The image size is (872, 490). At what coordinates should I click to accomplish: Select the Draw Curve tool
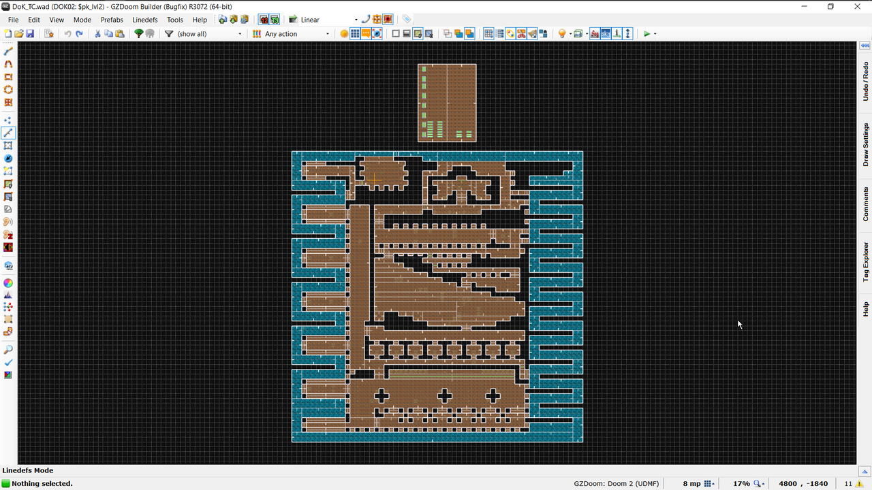(x=8, y=64)
